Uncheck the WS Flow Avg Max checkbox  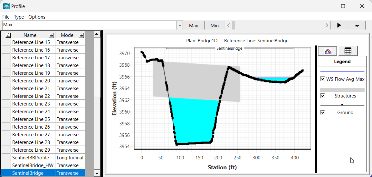coord(323,79)
